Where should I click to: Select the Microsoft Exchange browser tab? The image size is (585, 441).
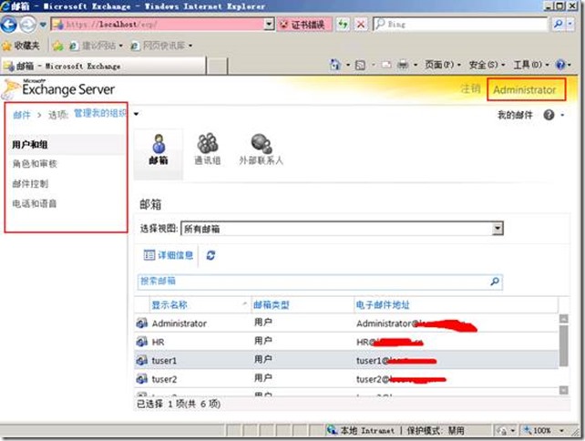coord(103,66)
